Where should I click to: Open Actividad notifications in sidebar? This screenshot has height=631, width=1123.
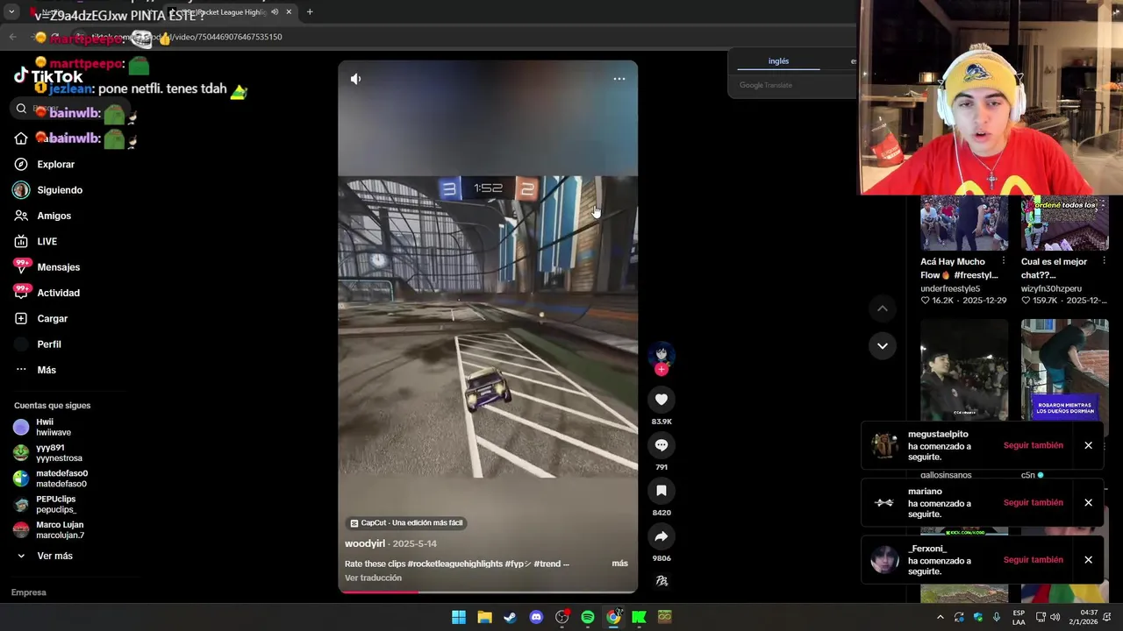tap(58, 293)
